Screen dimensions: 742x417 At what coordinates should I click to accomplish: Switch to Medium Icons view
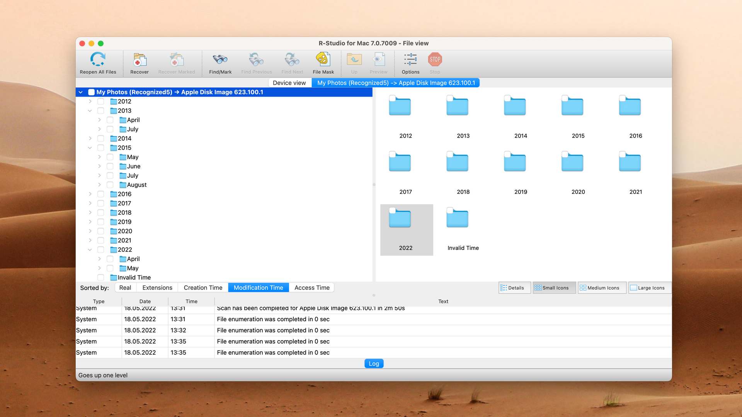[x=601, y=288]
